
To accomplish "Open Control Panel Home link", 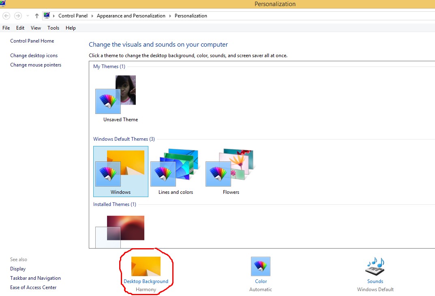I will [x=32, y=41].
